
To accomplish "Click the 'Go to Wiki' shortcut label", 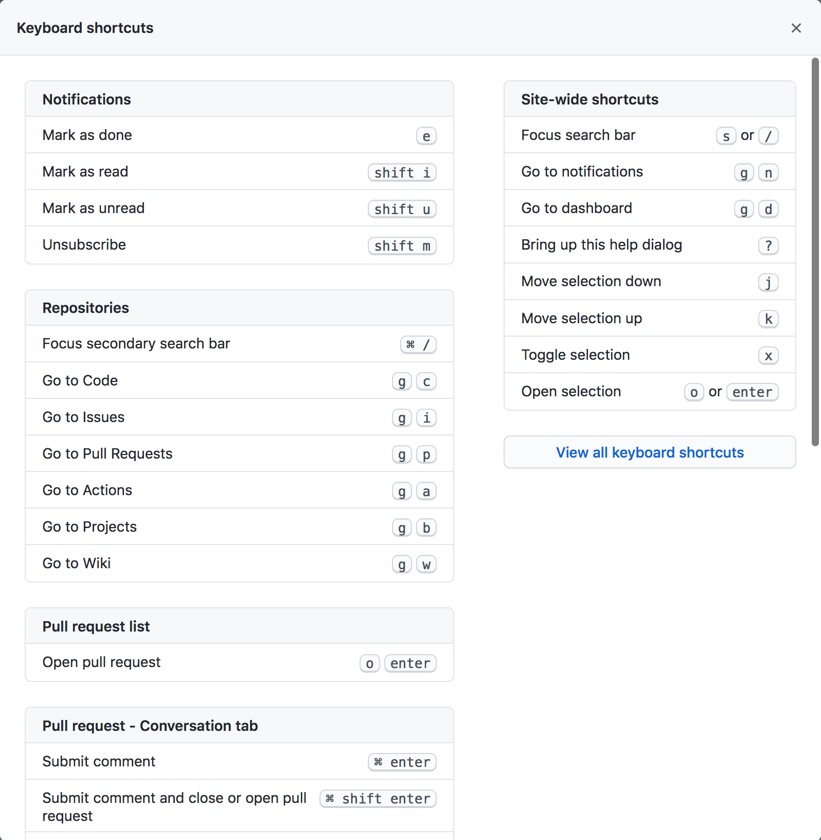I will pyautogui.click(x=77, y=563).
